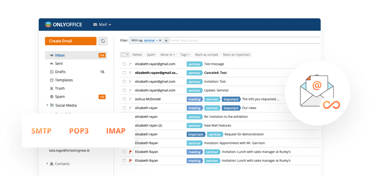
Task: Click the Create Email button
Action: [x=71, y=41]
